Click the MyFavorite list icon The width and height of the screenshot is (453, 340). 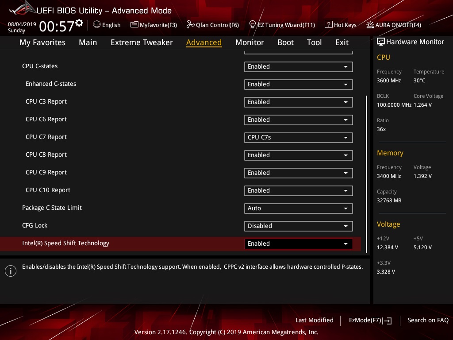click(x=134, y=25)
